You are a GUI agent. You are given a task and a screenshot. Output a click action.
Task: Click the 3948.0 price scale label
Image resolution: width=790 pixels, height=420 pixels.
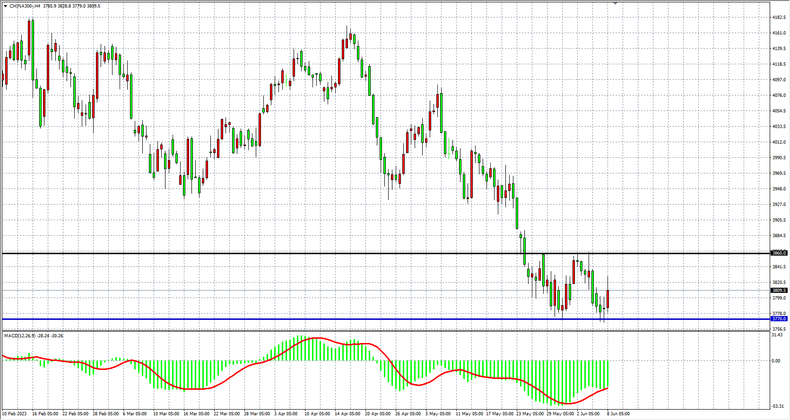779,189
